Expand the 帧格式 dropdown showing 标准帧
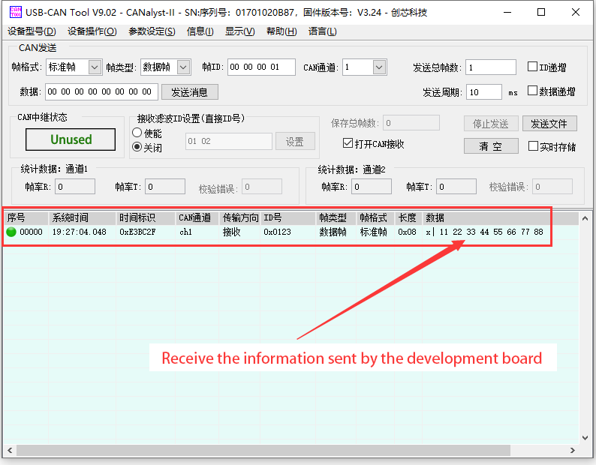596x465 pixels. tap(95, 67)
